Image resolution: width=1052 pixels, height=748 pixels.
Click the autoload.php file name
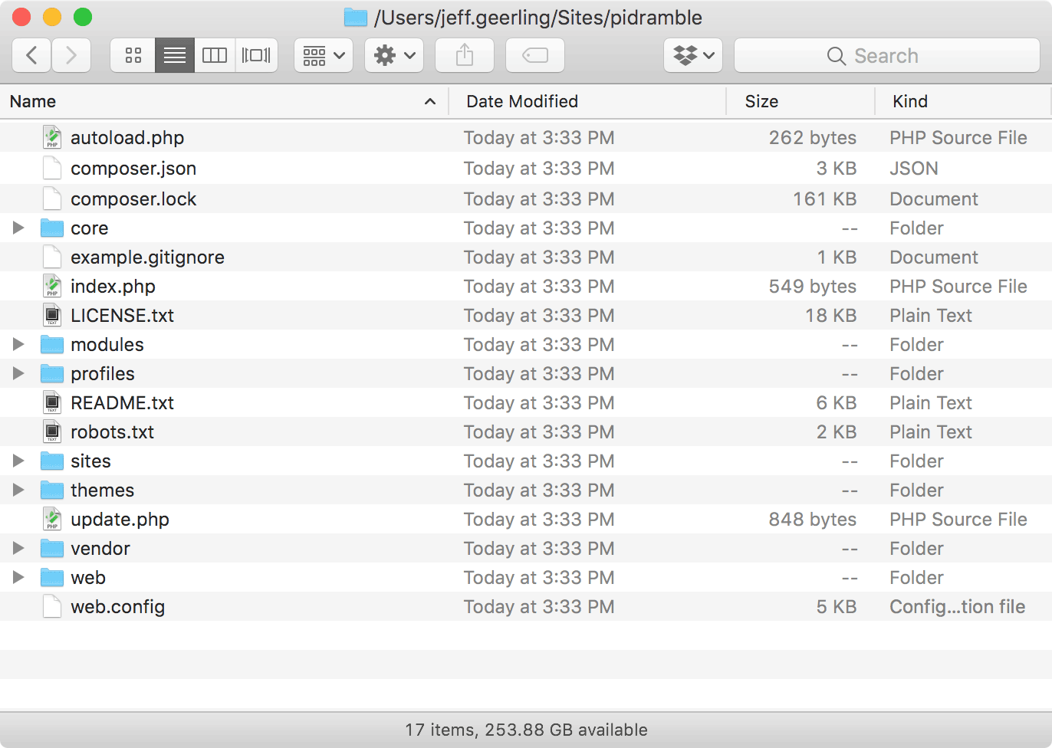coord(127,138)
